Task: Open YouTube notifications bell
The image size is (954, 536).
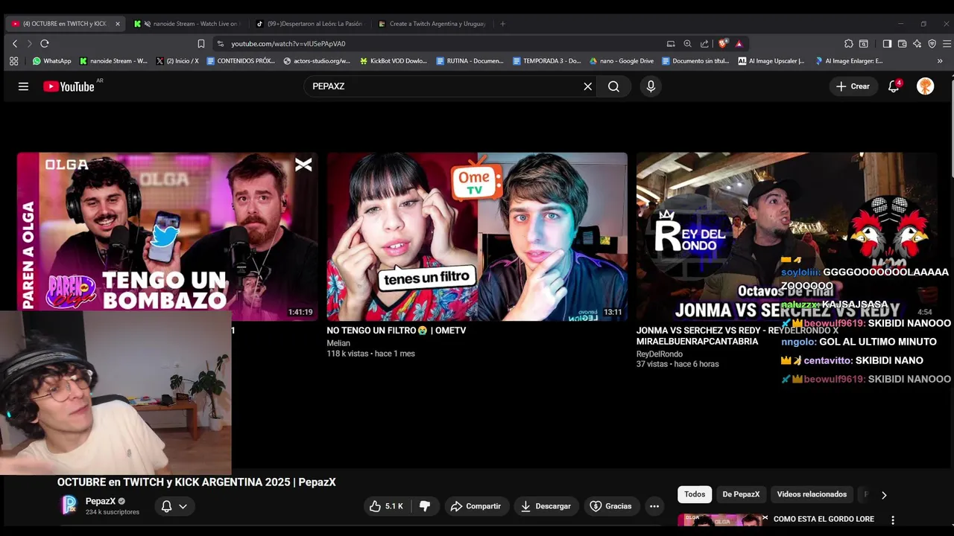Action: [x=894, y=86]
